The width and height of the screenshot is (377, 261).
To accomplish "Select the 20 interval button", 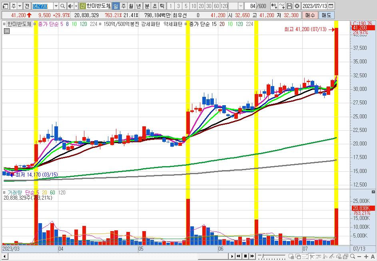I will tap(201, 6).
